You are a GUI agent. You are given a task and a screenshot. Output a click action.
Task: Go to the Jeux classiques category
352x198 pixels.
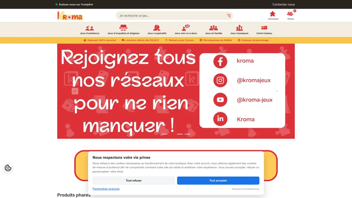(239, 29)
